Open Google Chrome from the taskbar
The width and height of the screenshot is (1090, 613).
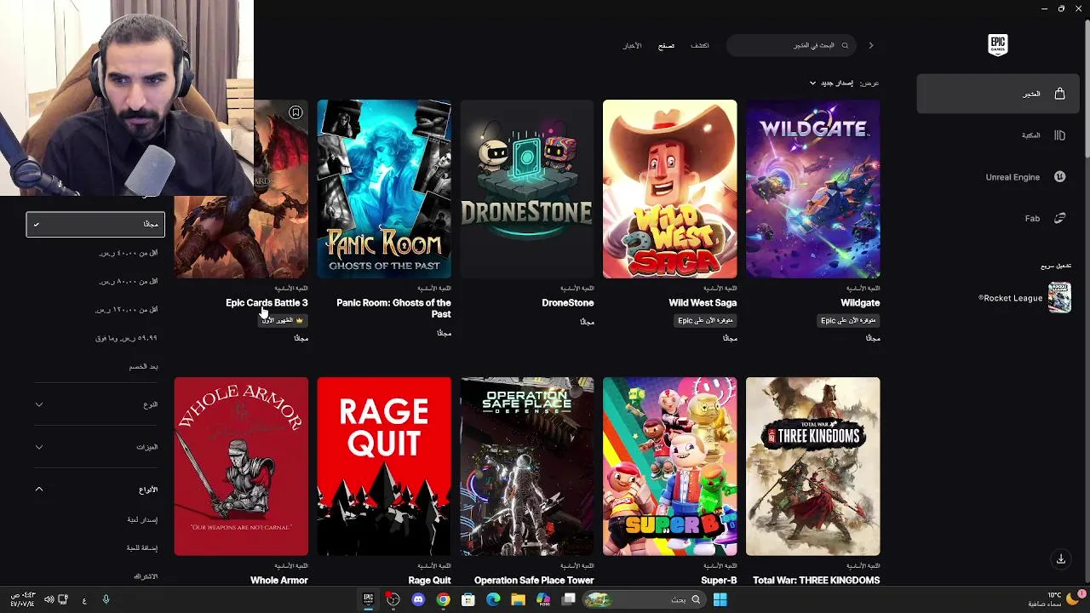click(443, 599)
